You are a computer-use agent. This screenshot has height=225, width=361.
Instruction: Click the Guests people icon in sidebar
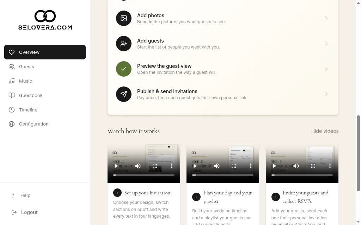tap(12, 66)
